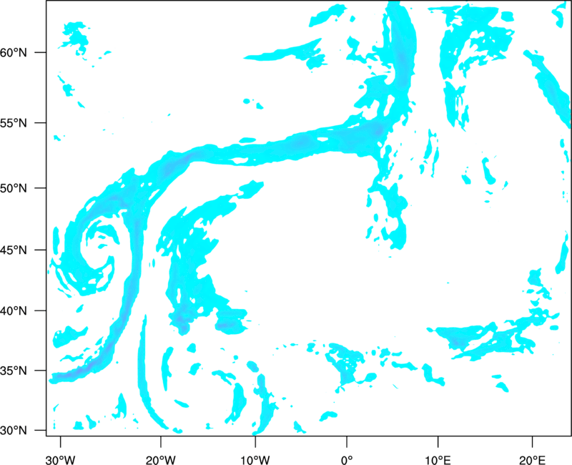The height and width of the screenshot is (465, 572).
Task: Click the 30°N latitude label
Action: [x=14, y=431]
